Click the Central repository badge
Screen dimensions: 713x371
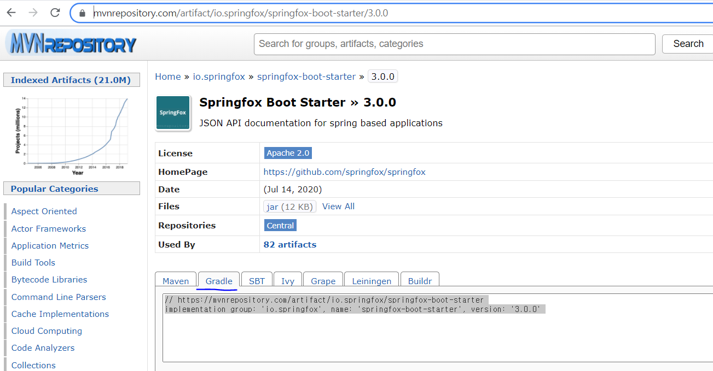[x=280, y=225]
